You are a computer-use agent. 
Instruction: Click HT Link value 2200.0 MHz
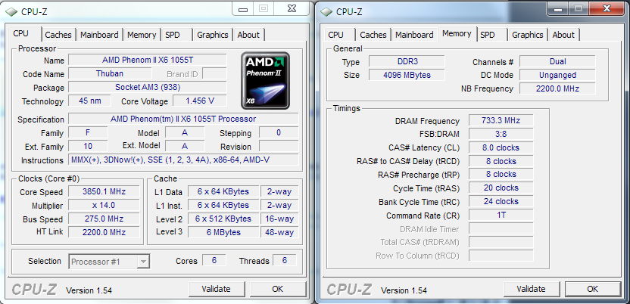(x=104, y=232)
